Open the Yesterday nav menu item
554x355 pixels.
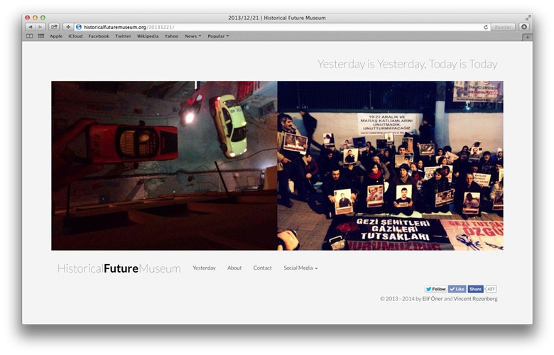pos(204,268)
